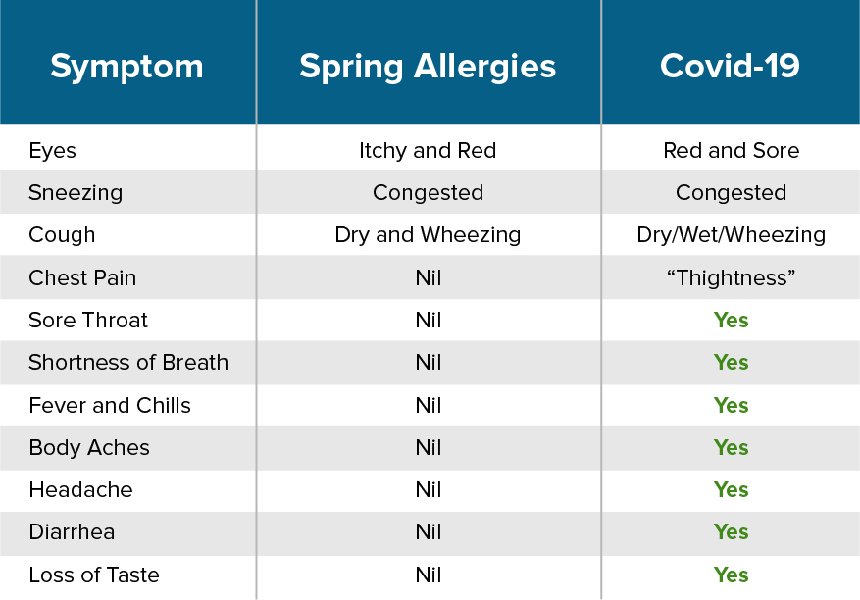Select the Headache row label

click(80, 490)
